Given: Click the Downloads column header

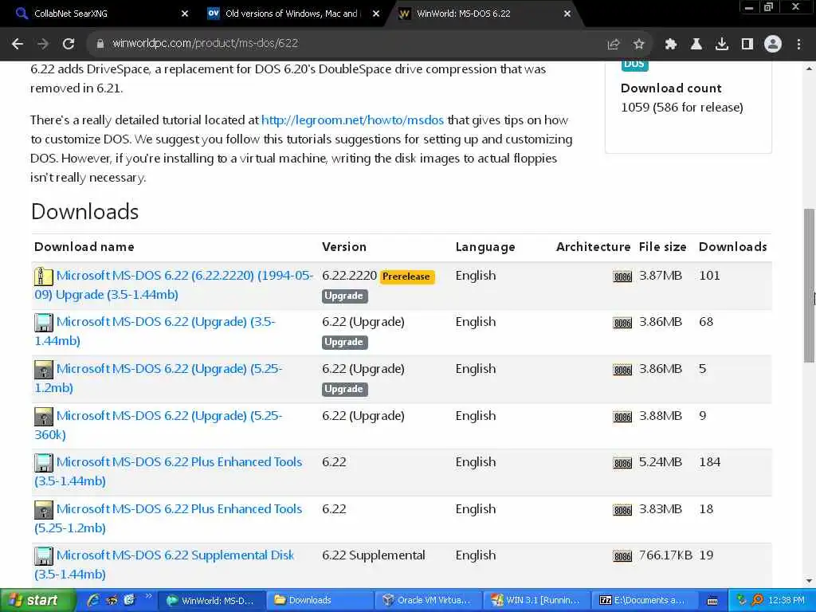Looking at the screenshot, I should pos(733,247).
